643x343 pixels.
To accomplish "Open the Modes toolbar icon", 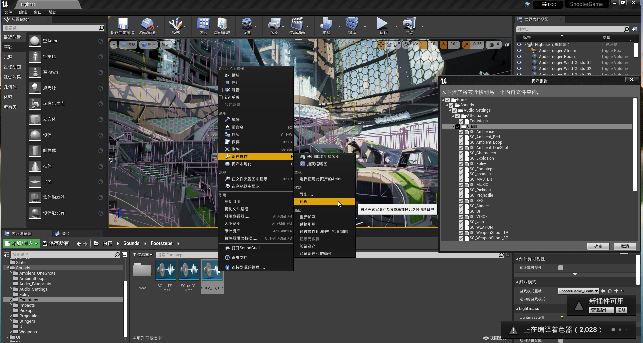I will coord(176,24).
